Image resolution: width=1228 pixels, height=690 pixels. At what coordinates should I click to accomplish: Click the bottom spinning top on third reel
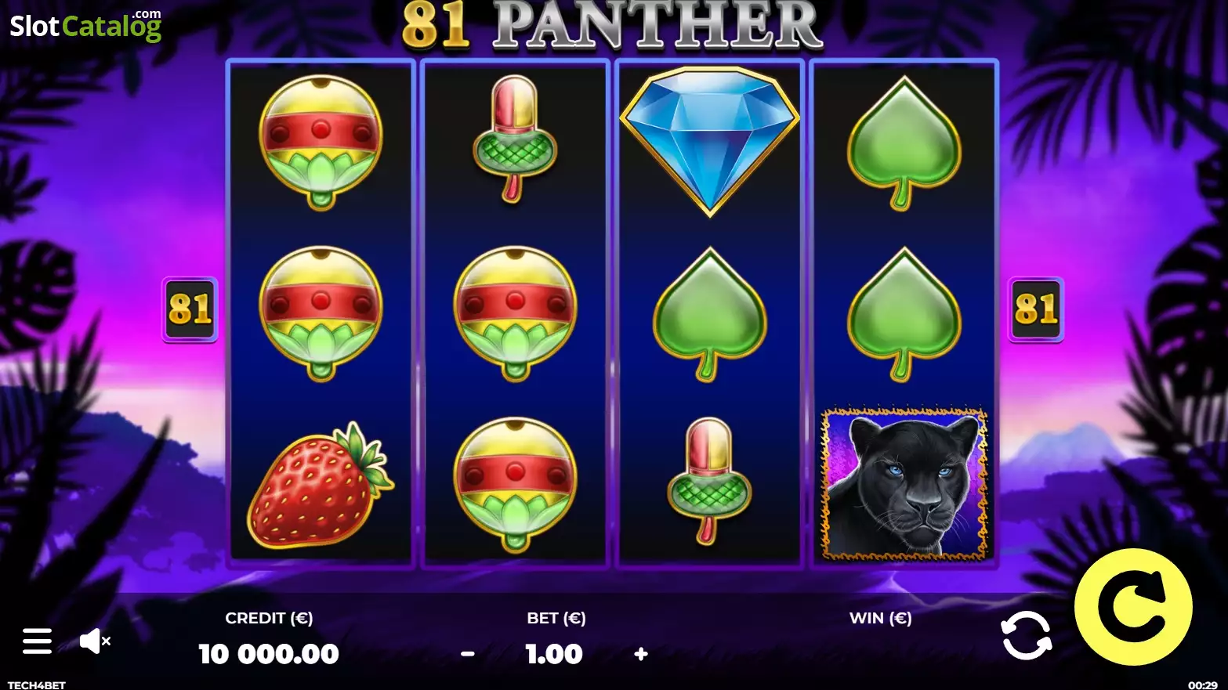[709, 481]
